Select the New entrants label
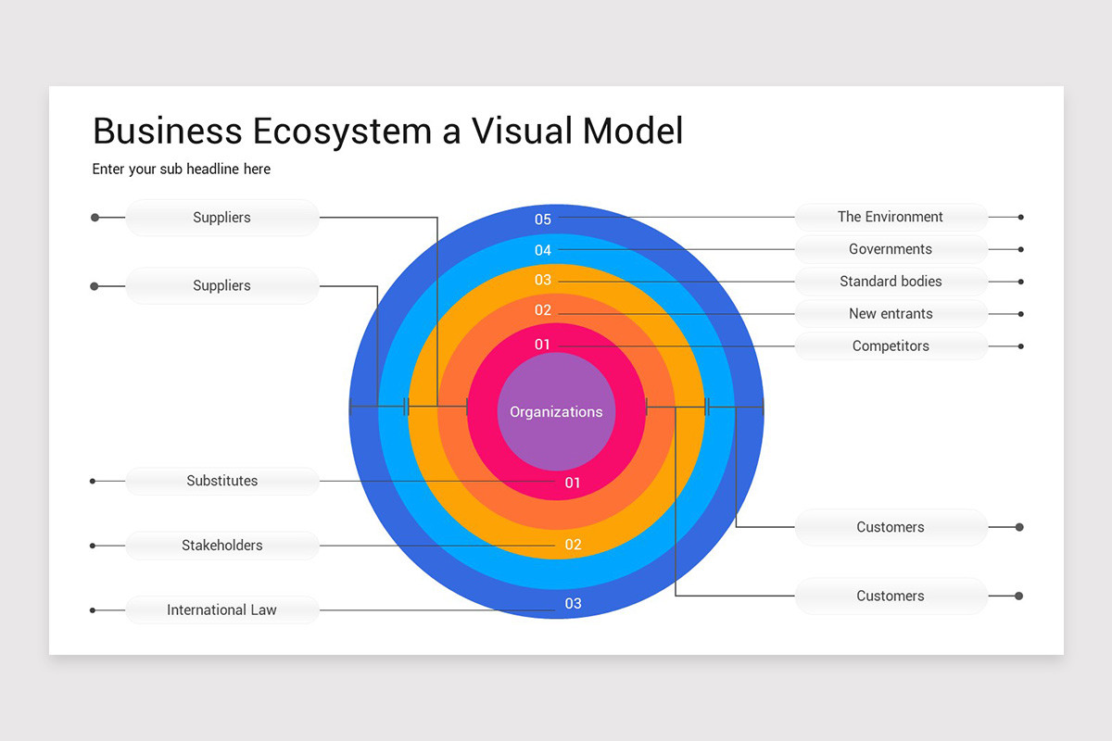1112x741 pixels. click(891, 313)
